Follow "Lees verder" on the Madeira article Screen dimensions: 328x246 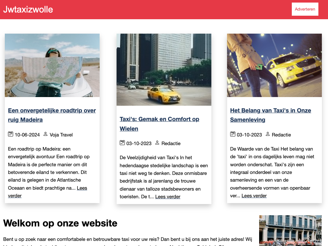82,188
